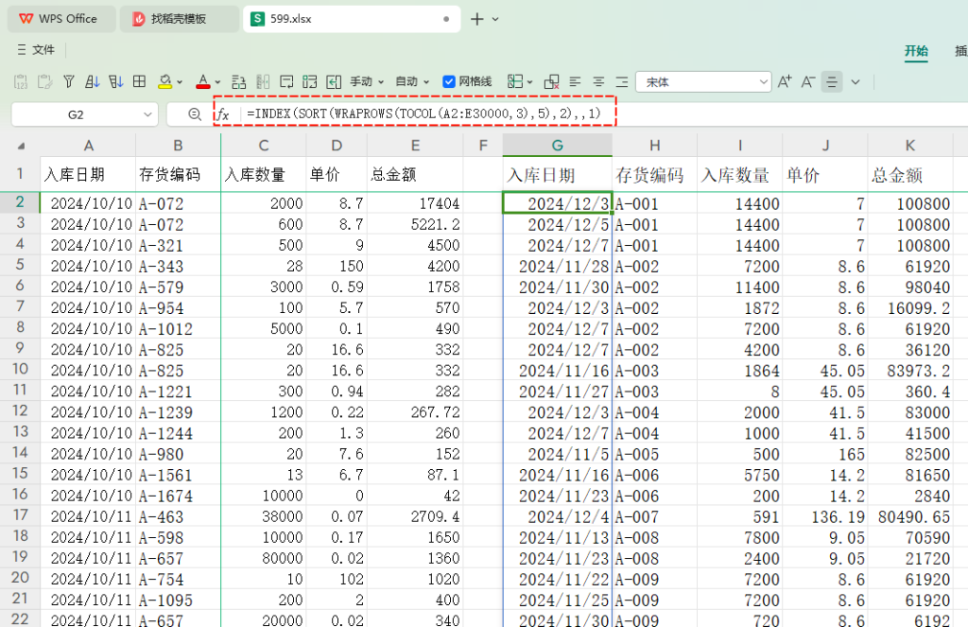Image resolution: width=968 pixels, height=627 pixels.
Task: Sort ascending with the A-down arrow icon
Action: click(92, 81)
